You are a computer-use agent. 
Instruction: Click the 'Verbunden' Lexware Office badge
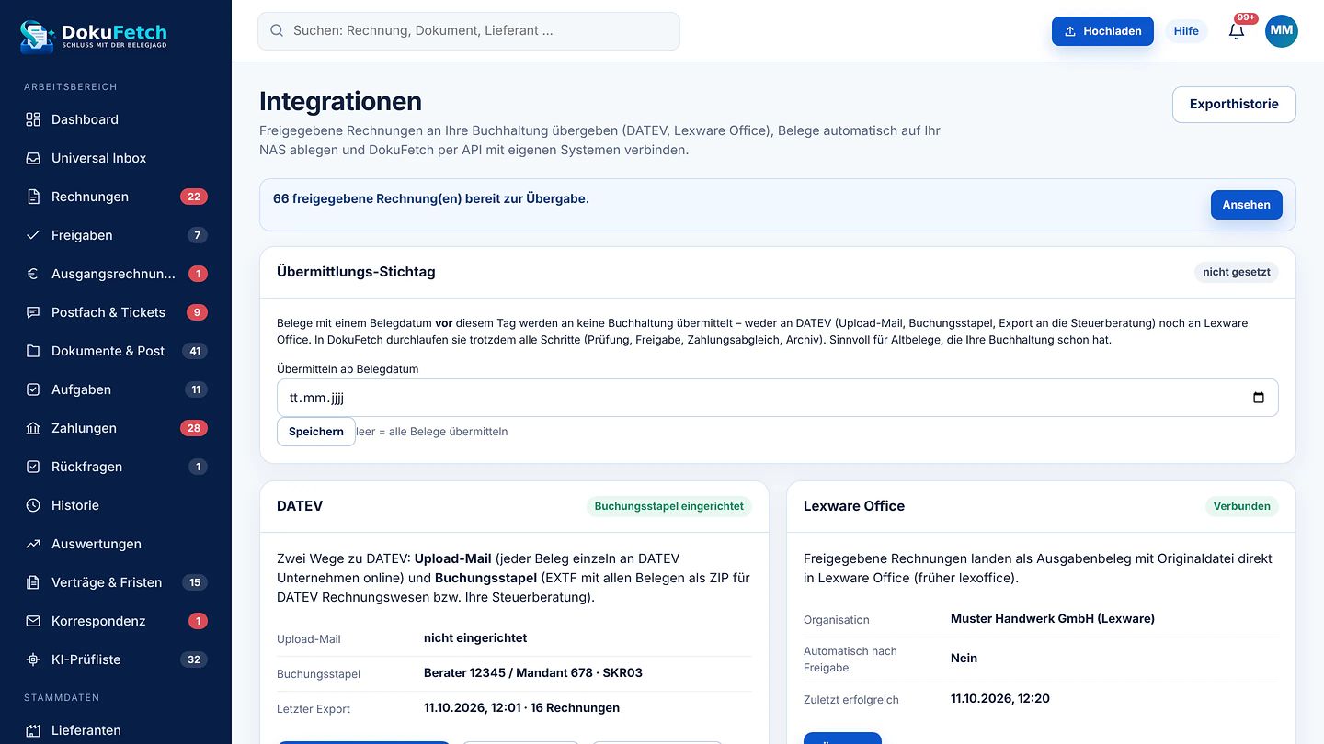1241,506
